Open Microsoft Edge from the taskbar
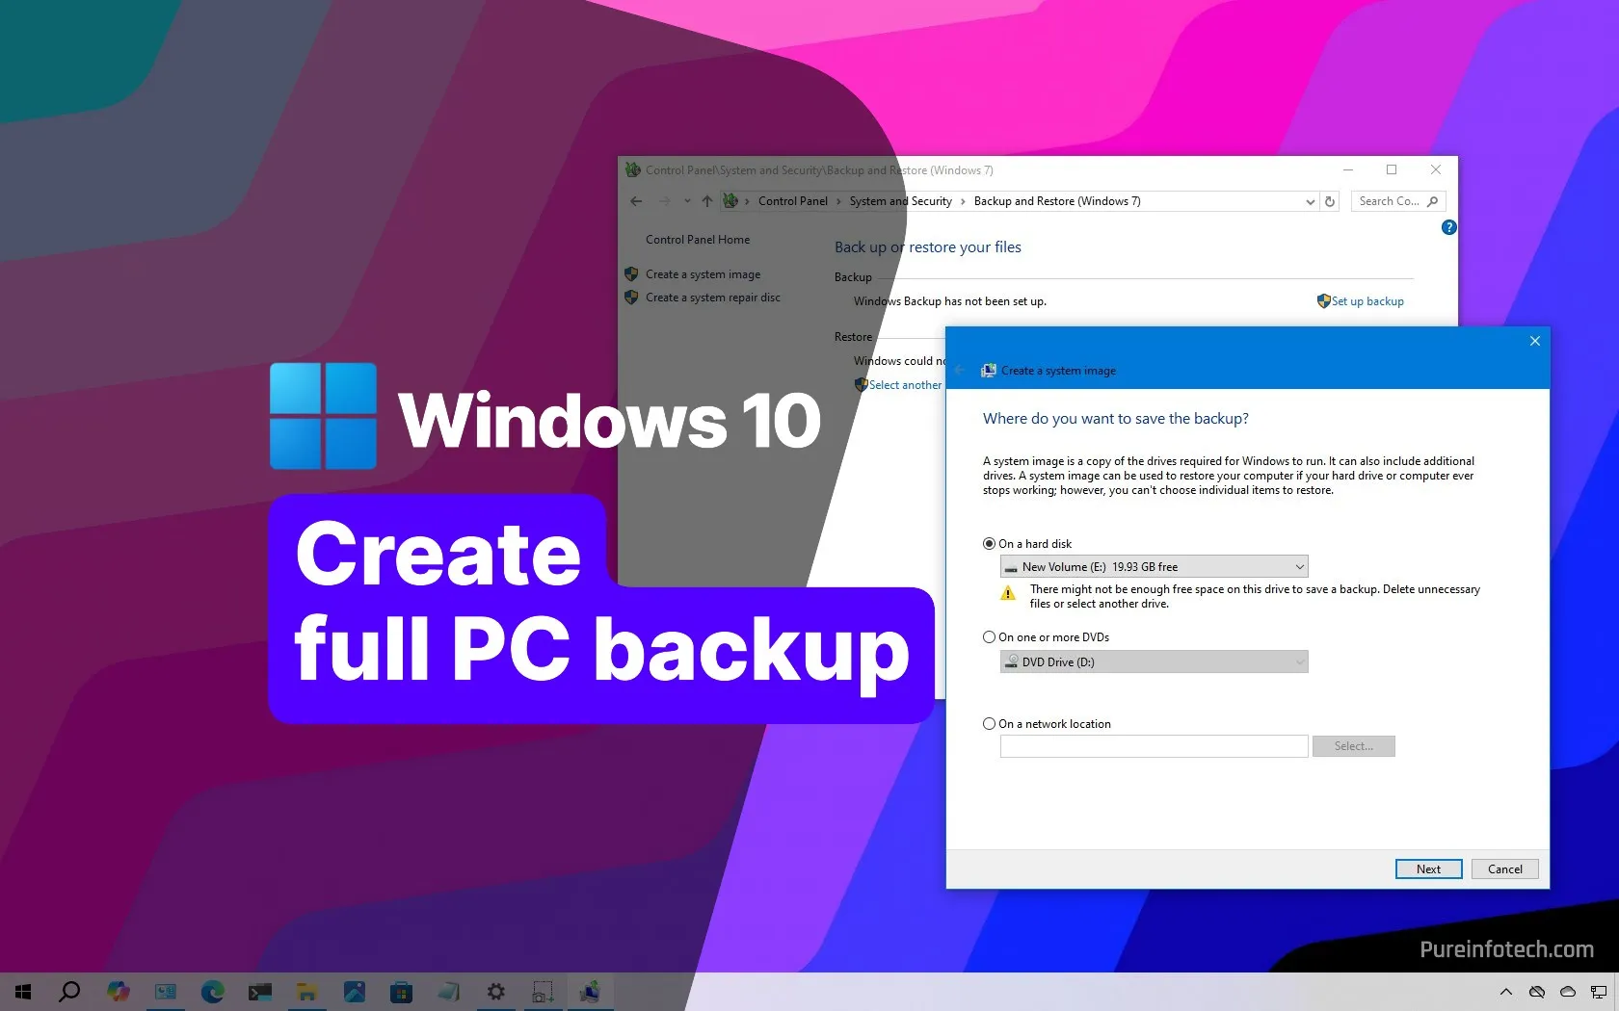The height and width of the screenshot is (1011, 1619). 213,992
